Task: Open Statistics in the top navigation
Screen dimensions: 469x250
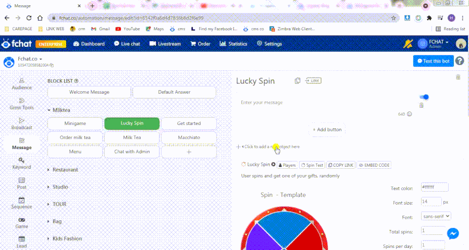Action: tap(233, 44)
